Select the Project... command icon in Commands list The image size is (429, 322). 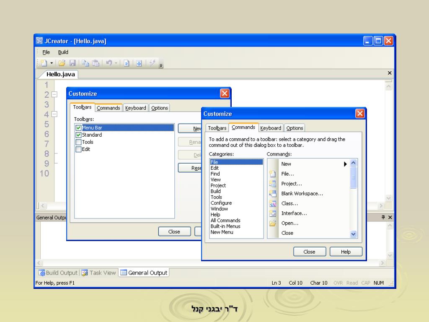click(x=272, y=184)
